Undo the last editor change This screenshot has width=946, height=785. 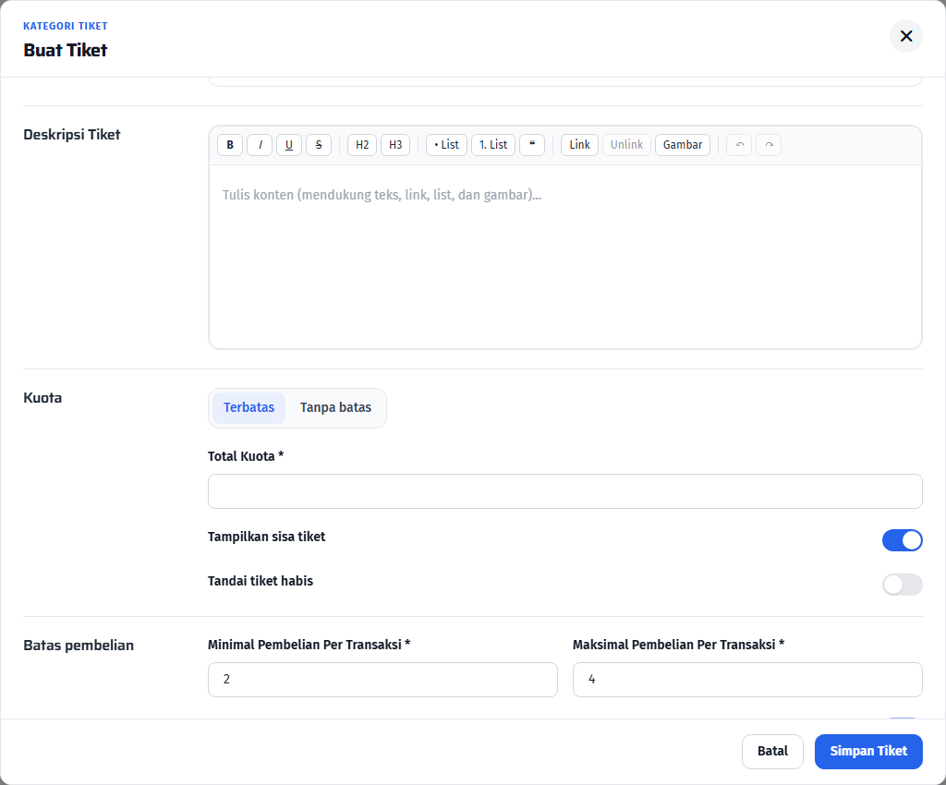(x=739, y=145)
